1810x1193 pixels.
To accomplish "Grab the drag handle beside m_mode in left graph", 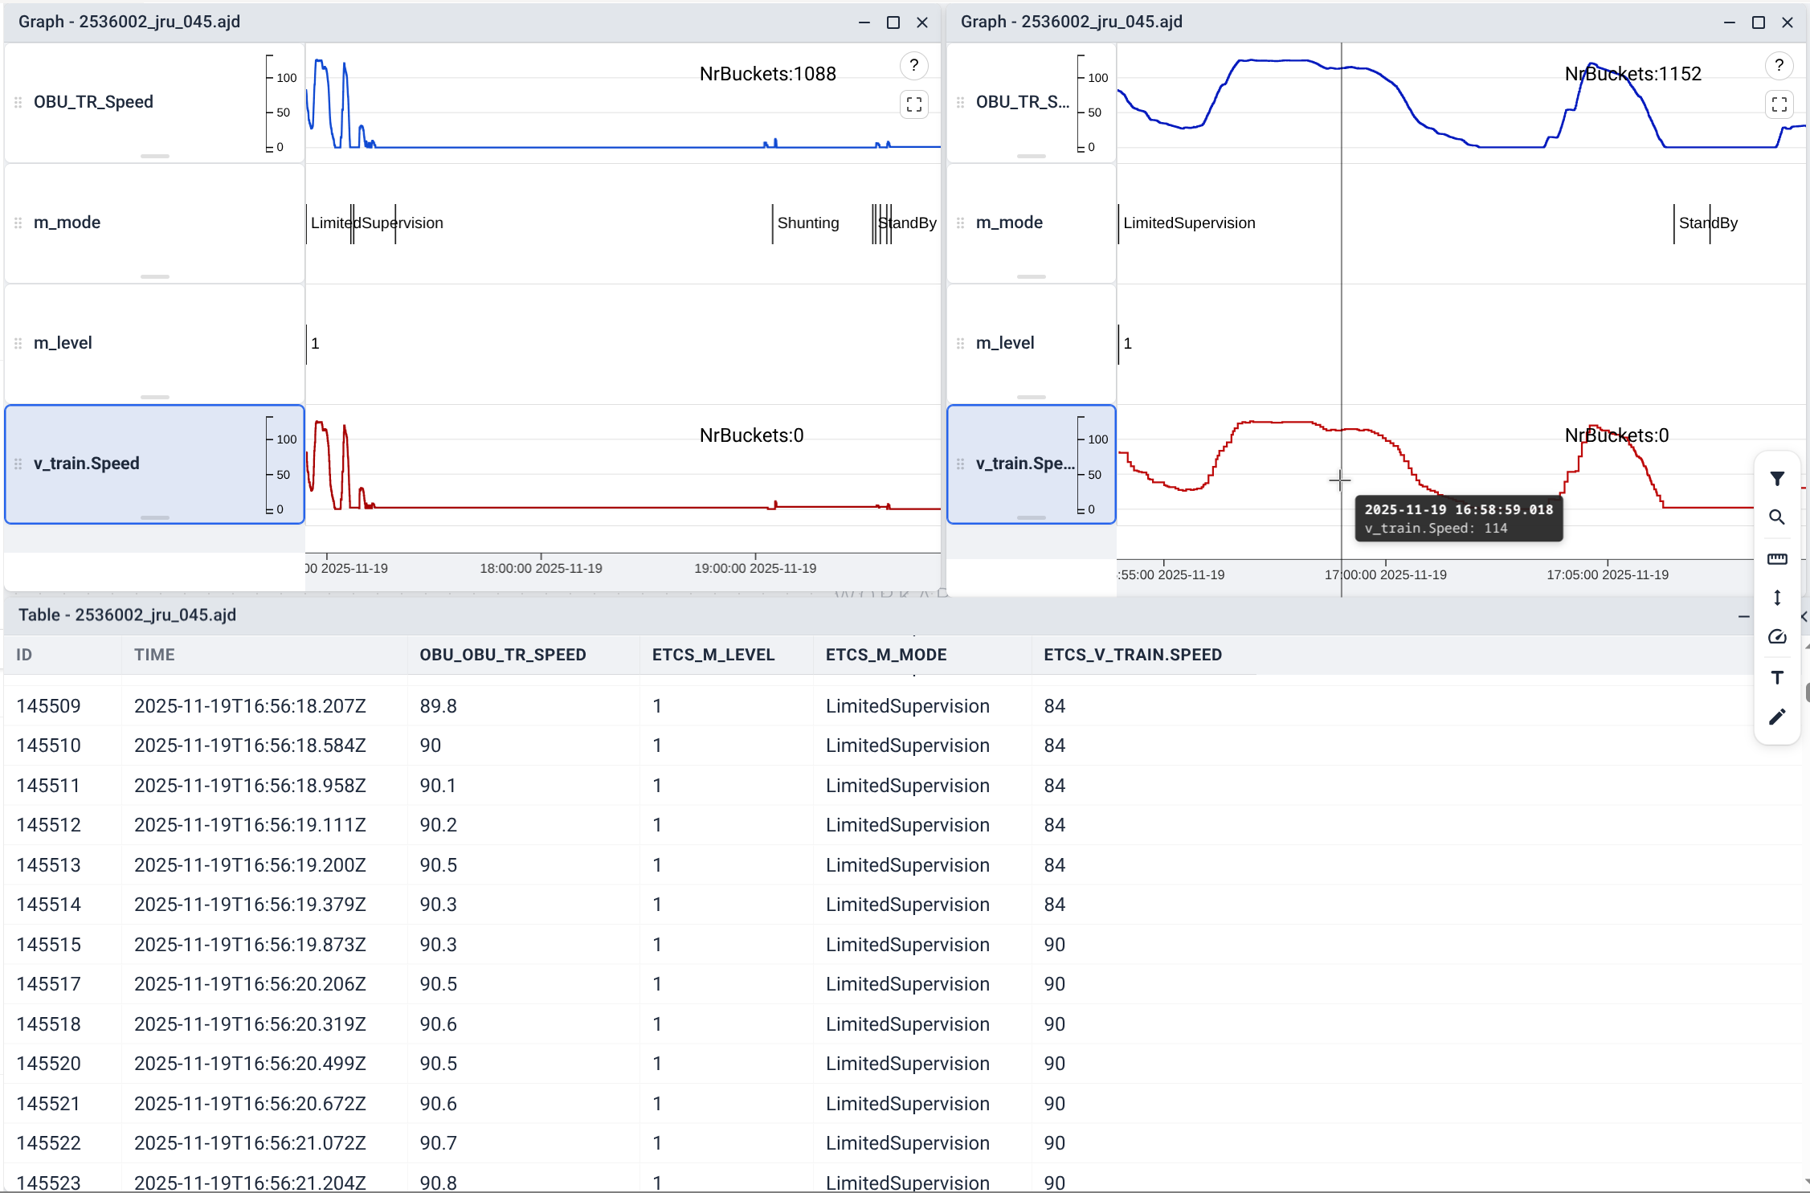I will tap(18, 223).
